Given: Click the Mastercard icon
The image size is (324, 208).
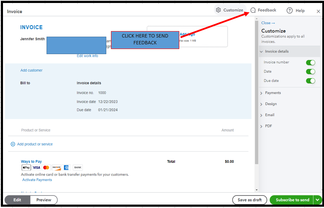Looking at the screenshot, I should click(46, 168).
